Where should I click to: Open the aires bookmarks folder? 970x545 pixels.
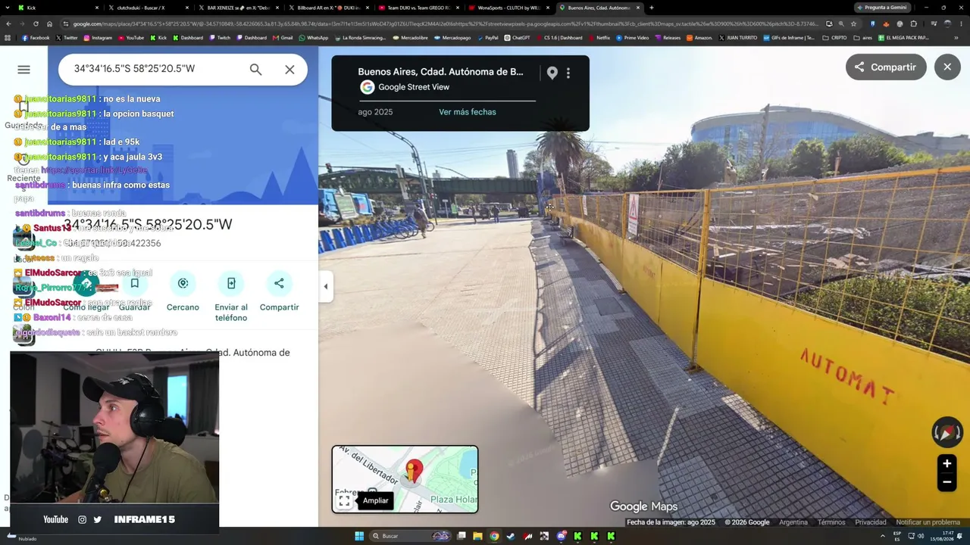pos(863,38)
